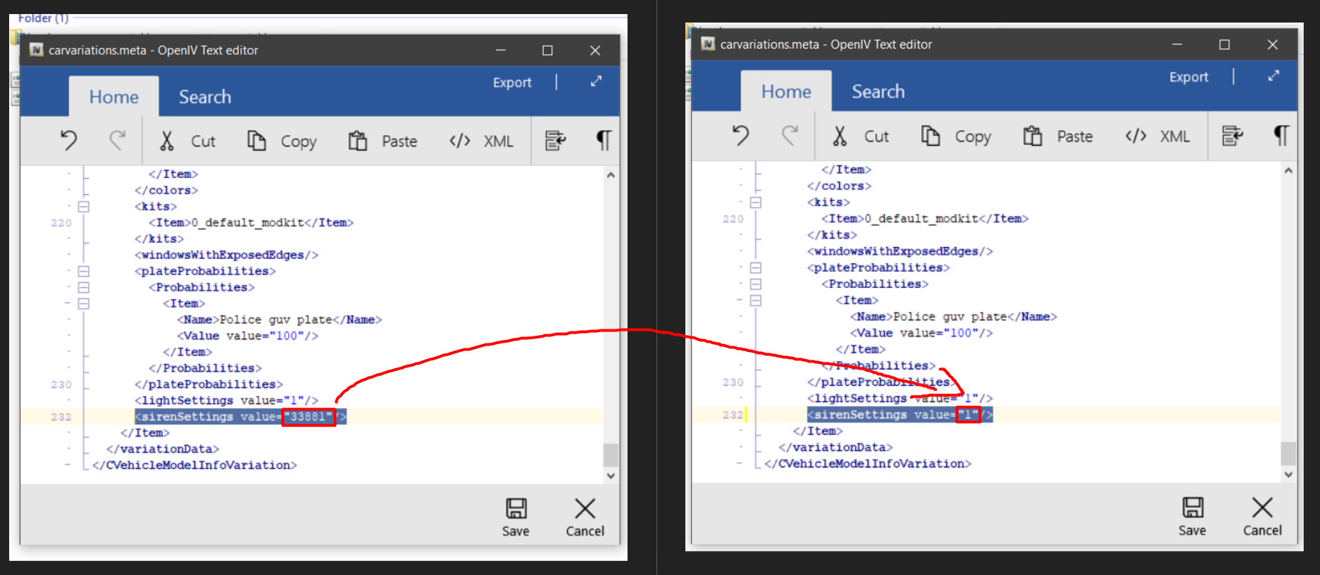The height and width of the screenshot is (575, 1320).
Task: Click the scrollbar thumb in left editor window
Action: [x=611, y=455]
